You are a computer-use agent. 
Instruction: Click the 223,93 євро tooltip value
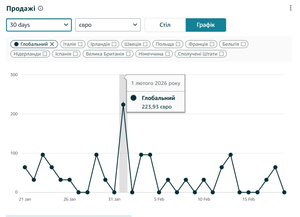click(157, 107)
